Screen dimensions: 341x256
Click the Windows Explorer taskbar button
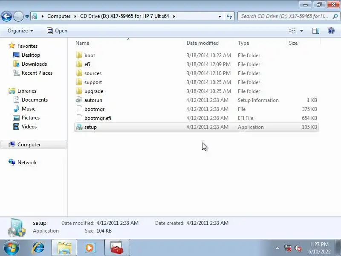click(x=64, y=248)
